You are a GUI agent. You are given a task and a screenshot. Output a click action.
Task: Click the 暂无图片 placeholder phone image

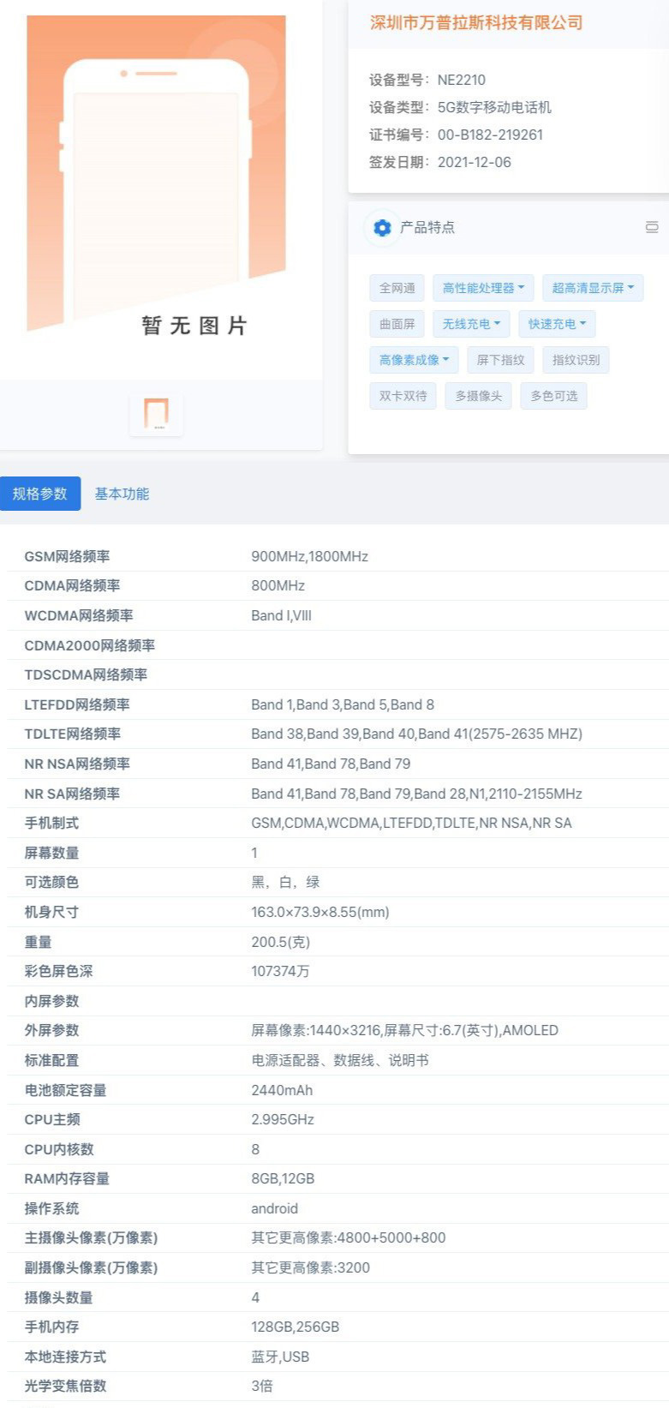click(156, 174)
